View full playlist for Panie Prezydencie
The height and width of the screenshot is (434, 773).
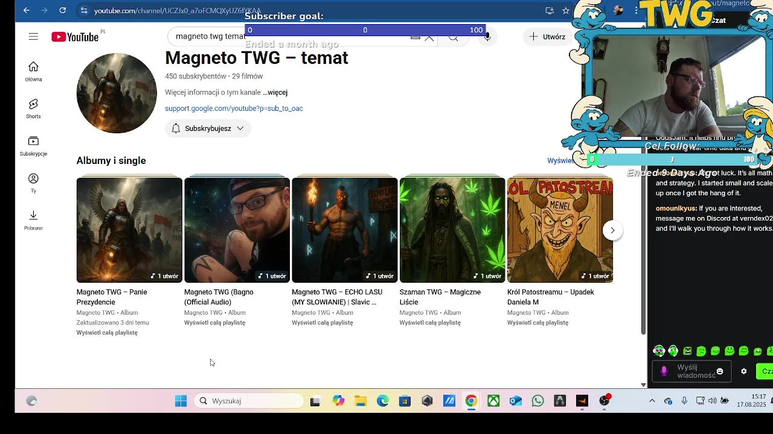coord(107,333)
